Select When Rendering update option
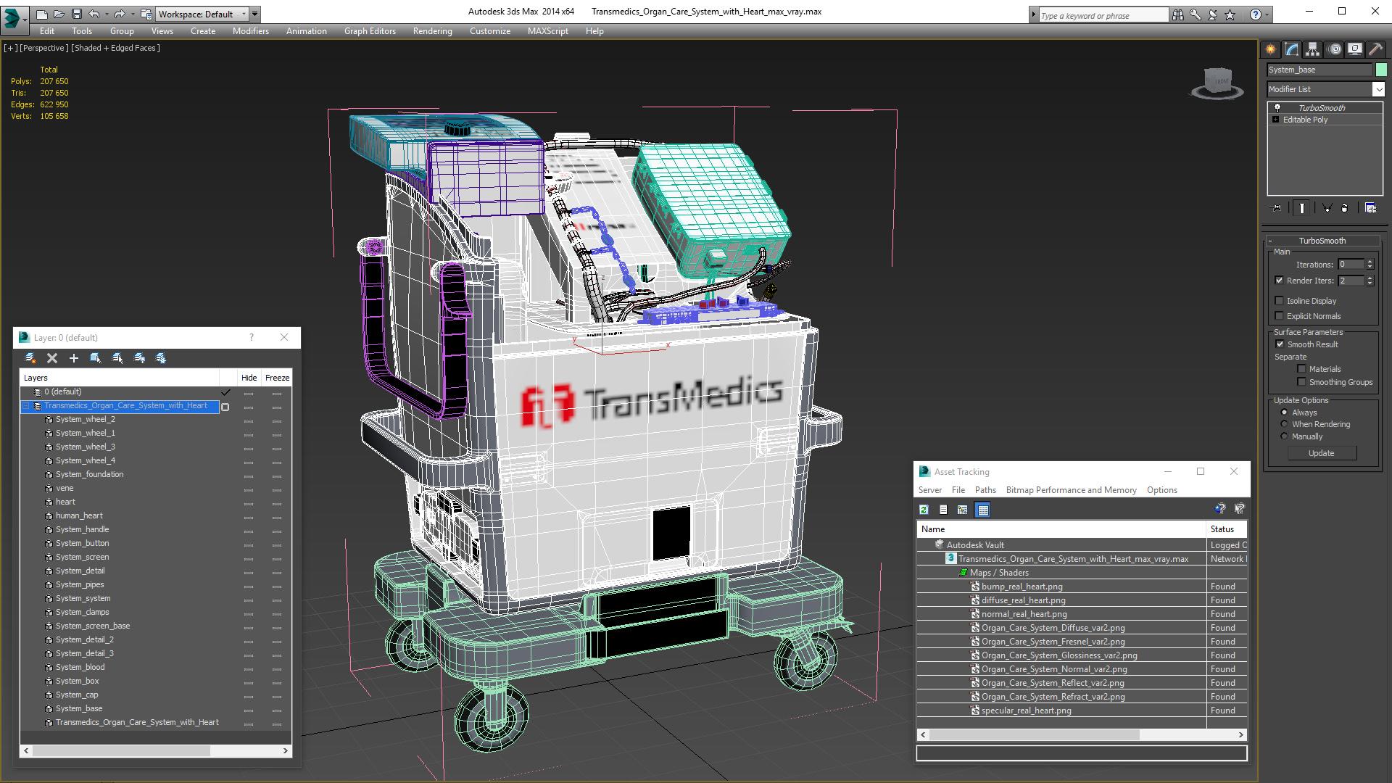This screenshot has height=783, width=1392. pos(1284,424)
